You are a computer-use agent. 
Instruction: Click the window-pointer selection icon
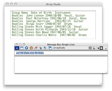[98, 48]
